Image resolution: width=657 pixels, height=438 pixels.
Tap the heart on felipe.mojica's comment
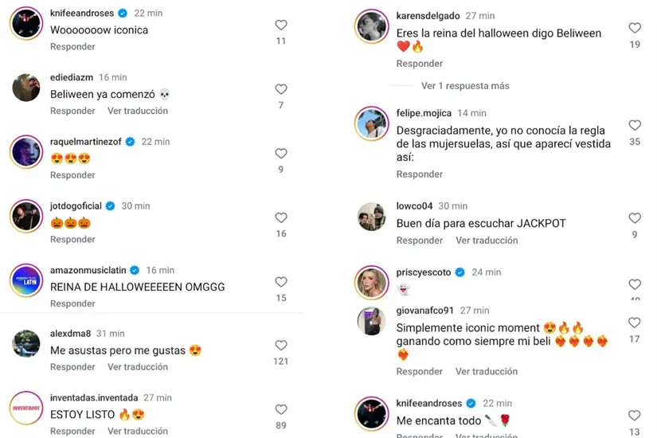point(635,125)
